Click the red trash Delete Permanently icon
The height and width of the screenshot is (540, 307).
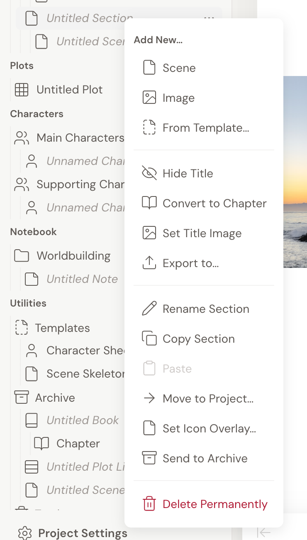tap(149, 504)
